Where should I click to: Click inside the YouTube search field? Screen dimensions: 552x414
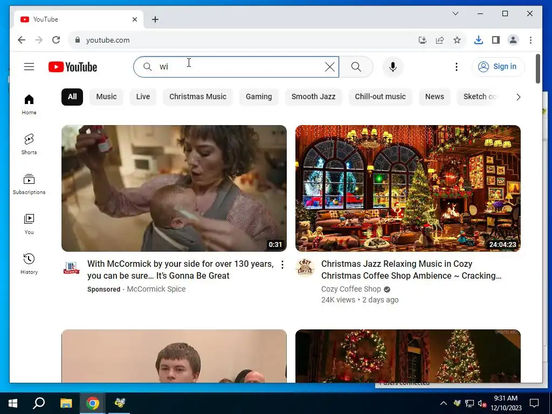click(236, 67)
